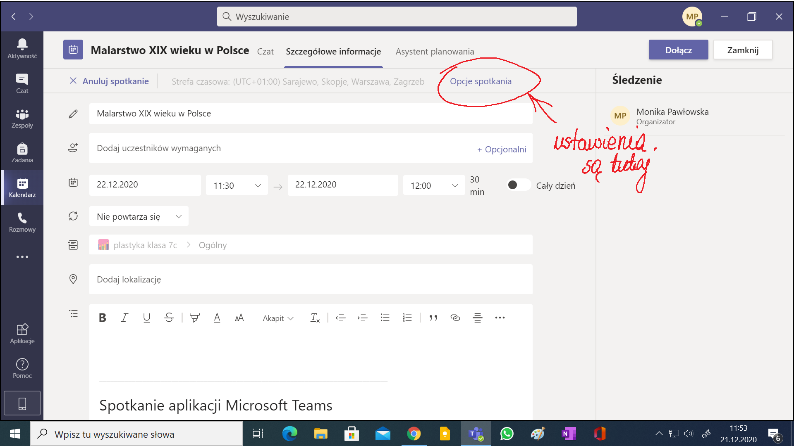Open the Akapit paragraph style dropdown
The height and width of the screenshot is (446, 794).
pos(277,318)
